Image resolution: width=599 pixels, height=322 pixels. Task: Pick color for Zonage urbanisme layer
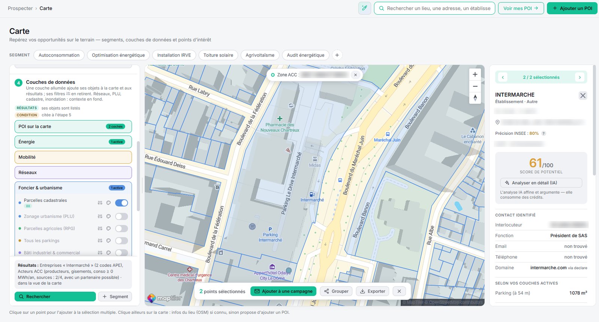point(109,216)
